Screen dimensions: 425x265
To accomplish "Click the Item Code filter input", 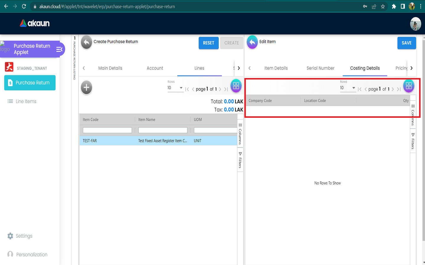I will [x=107, y=130].
